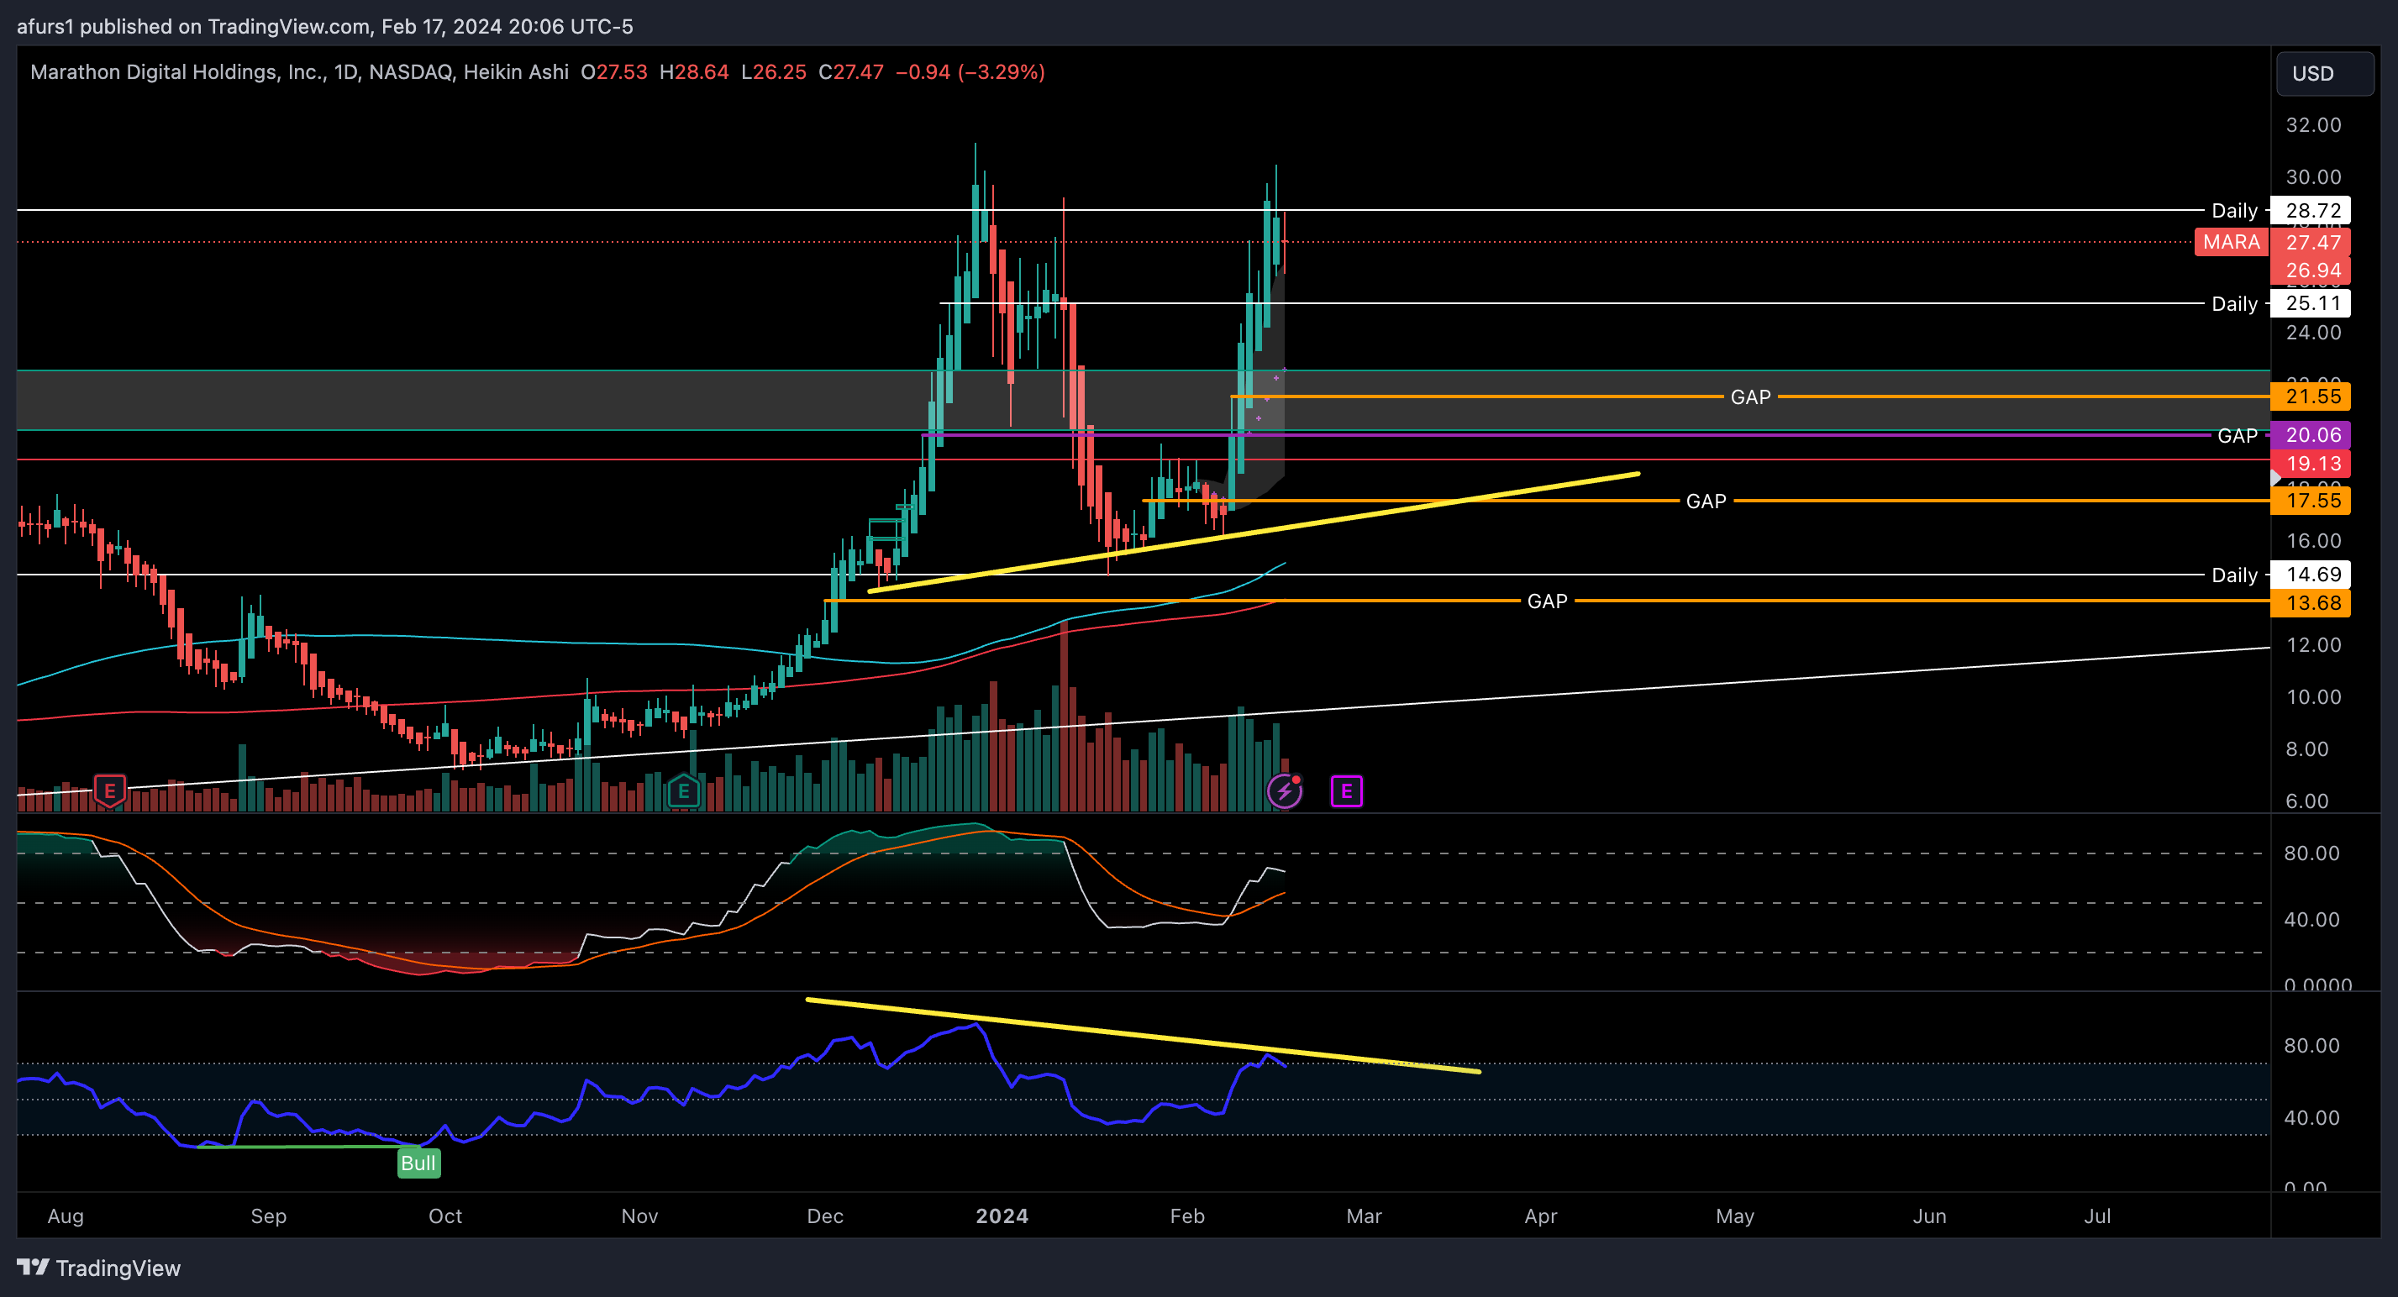2398x1297 pixels.
Task: Select the MARA price label tag
Action: [x=2232, y=242]
